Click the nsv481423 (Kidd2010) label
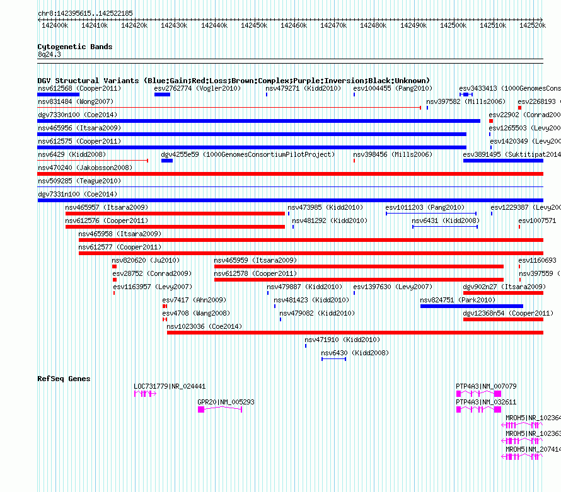561x492 pixels. (311, 300)
